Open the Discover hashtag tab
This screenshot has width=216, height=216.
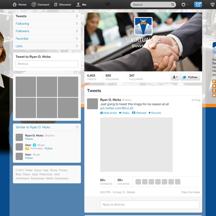point(63,5)
